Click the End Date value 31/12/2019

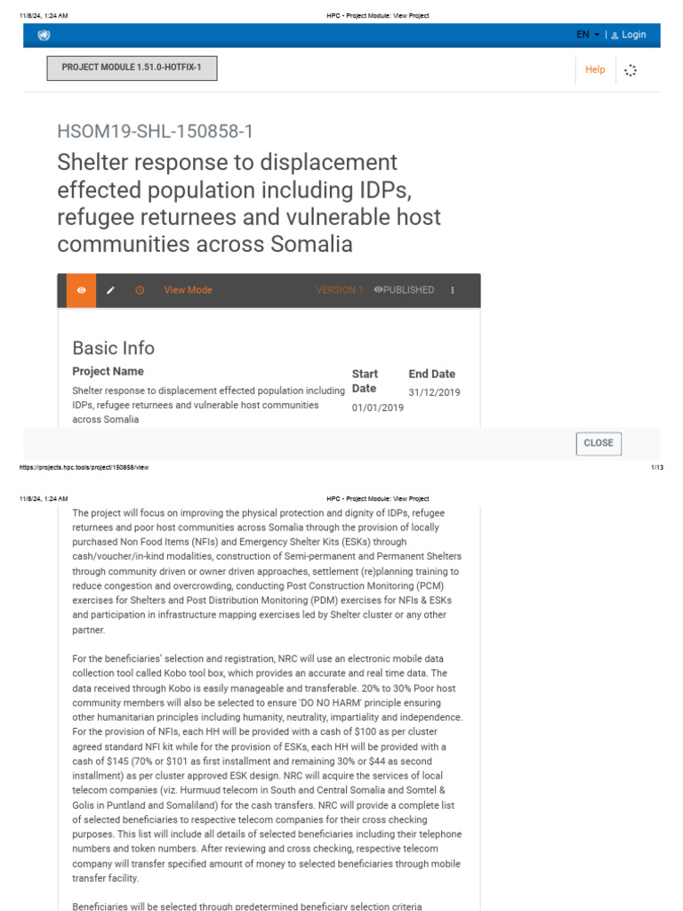click(x=435, y=392)
